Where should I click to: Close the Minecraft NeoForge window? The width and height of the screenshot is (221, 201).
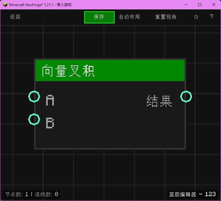(x=214, y=5)
